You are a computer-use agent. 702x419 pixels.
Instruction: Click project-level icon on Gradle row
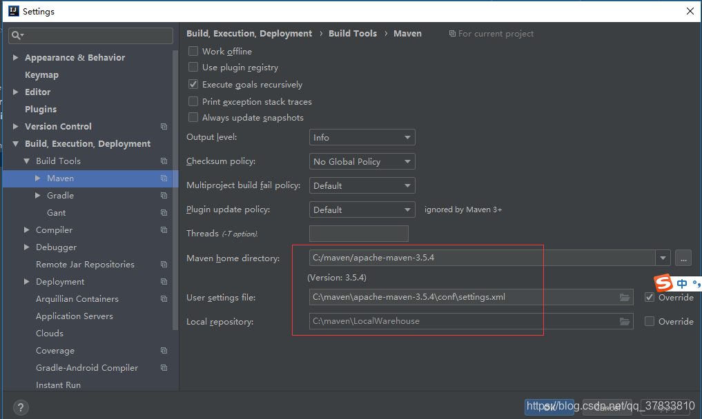tap(164, 196)
